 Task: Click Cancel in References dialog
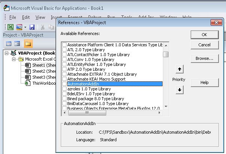tap(205, 45)
